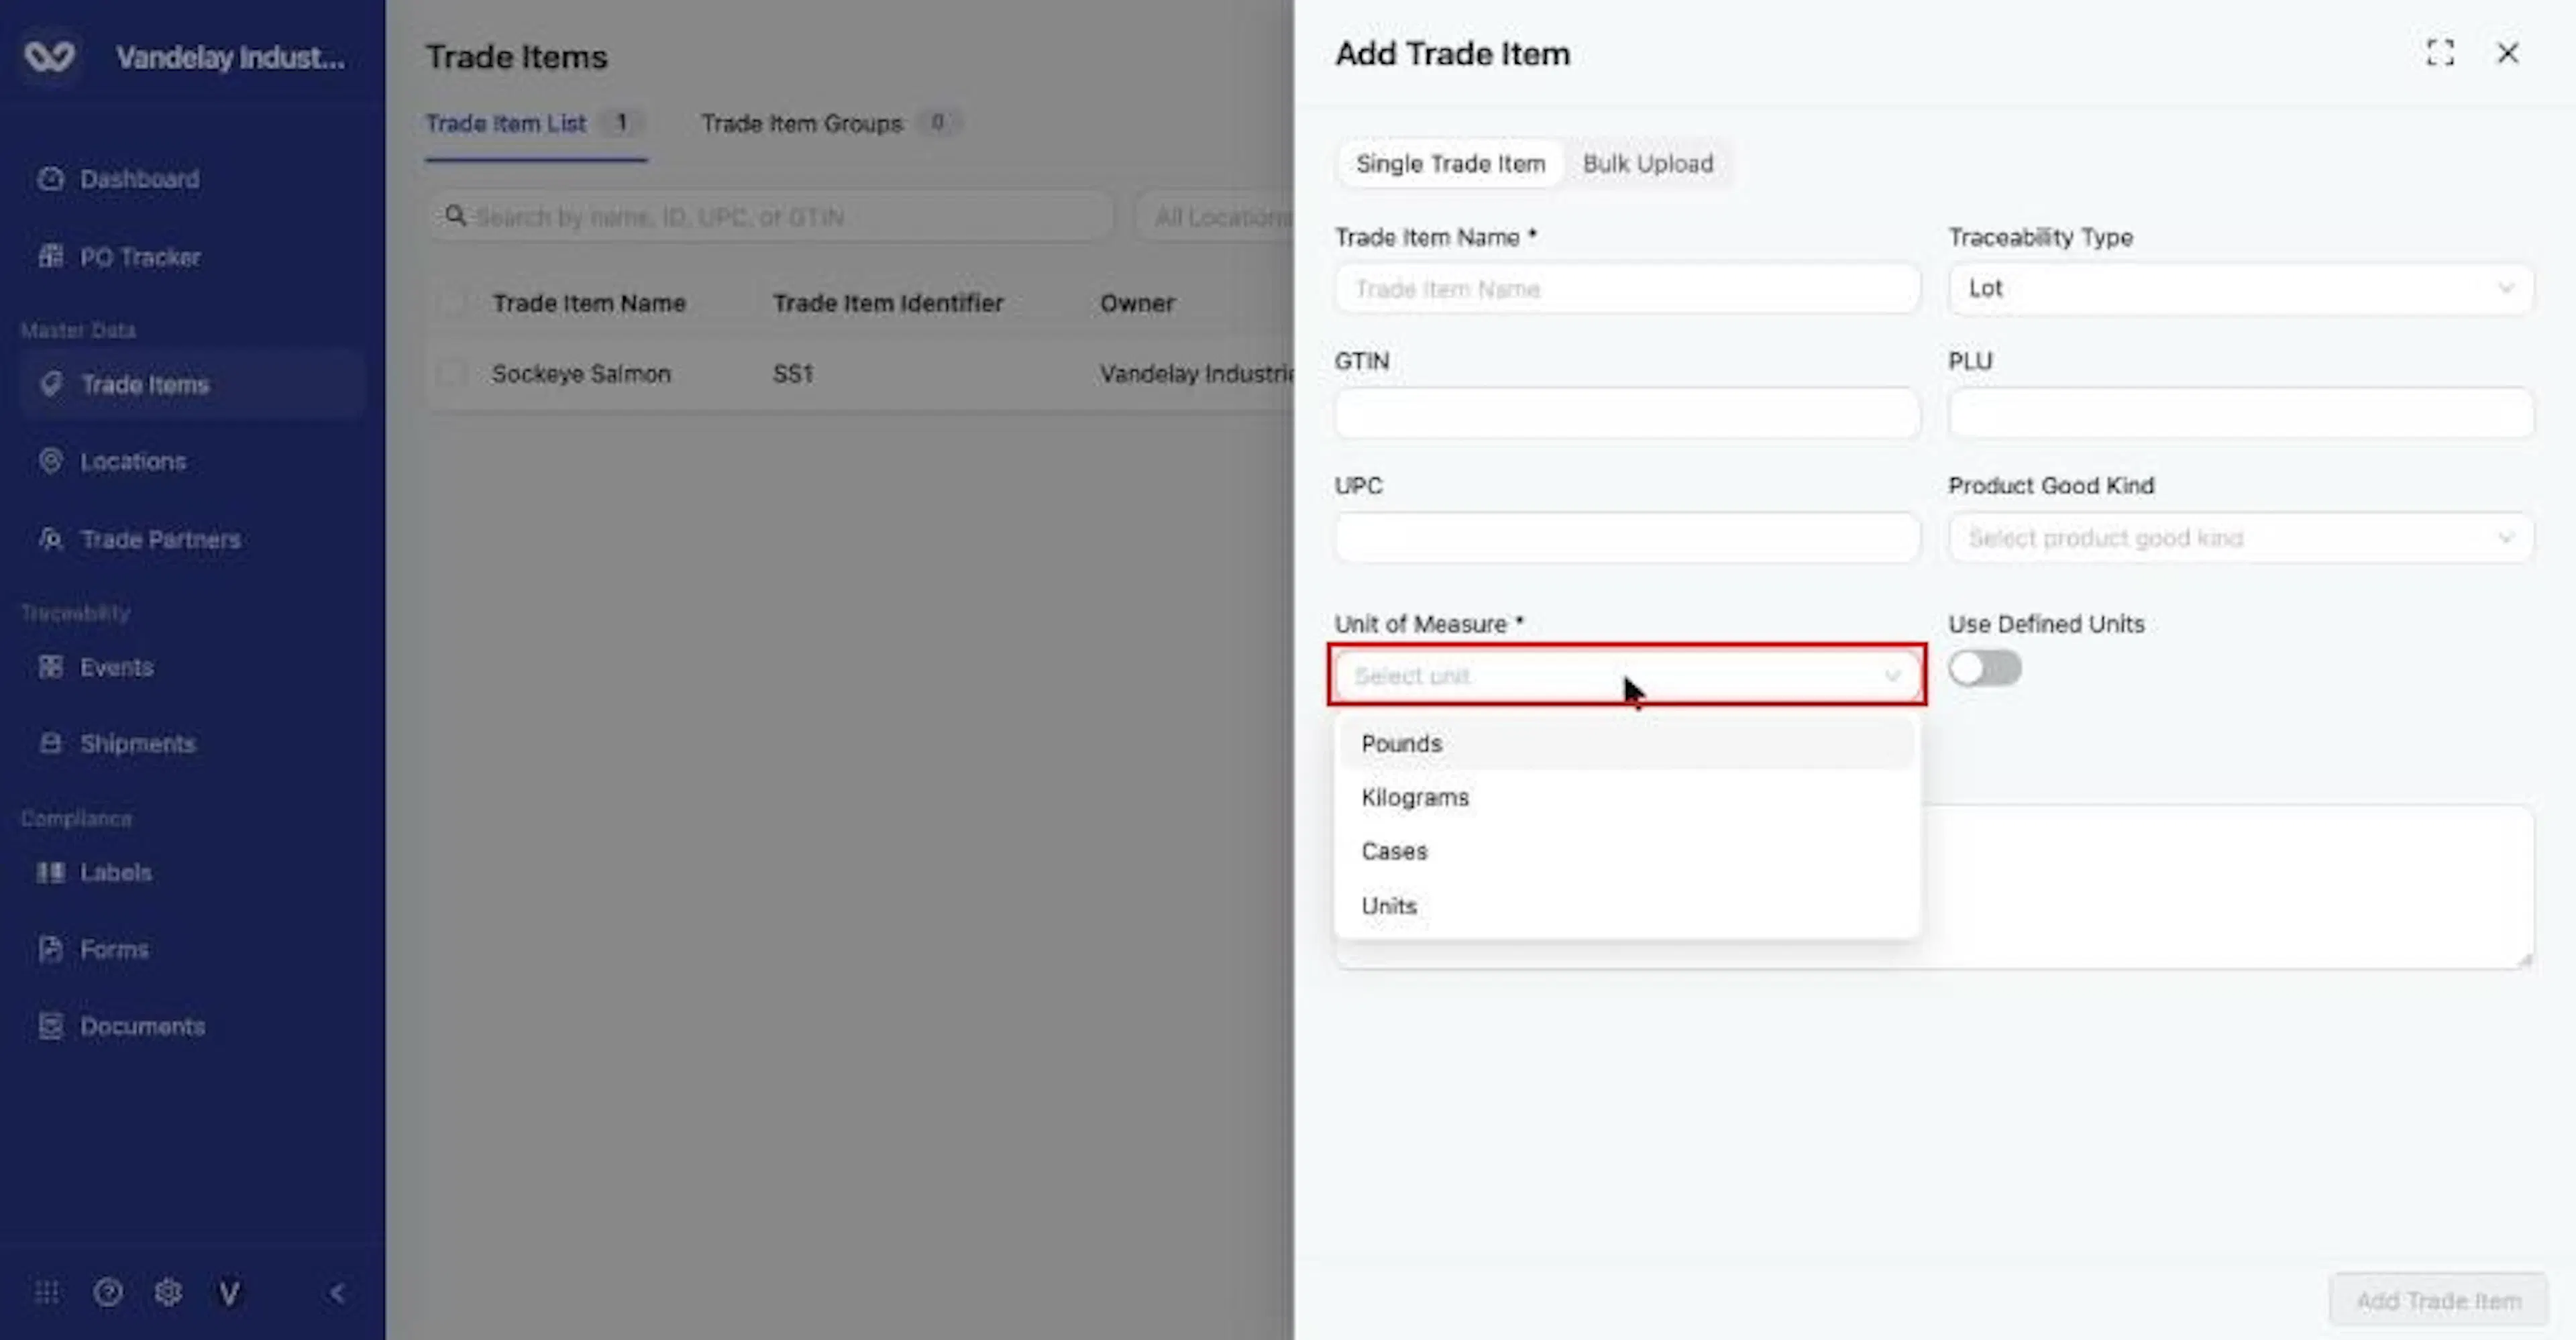Open the Labels barcode icon
2576x1340 pixels.
click(x=50, y=872)
